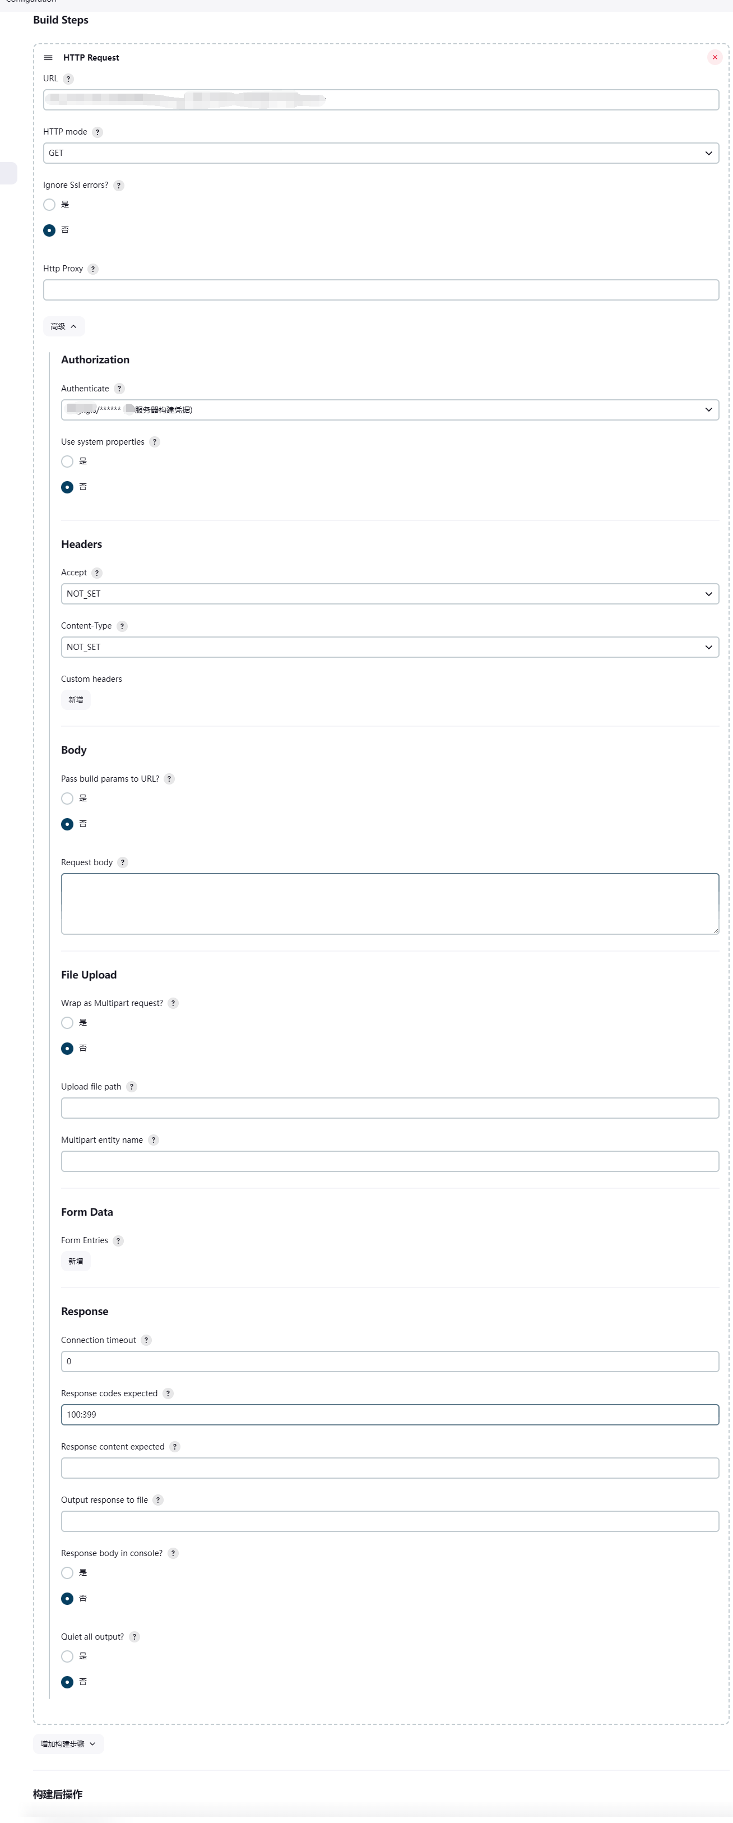Screen dimensions: 733x1823
Task: Select 是 under Pass build params to URL
Action: [67, 799]
